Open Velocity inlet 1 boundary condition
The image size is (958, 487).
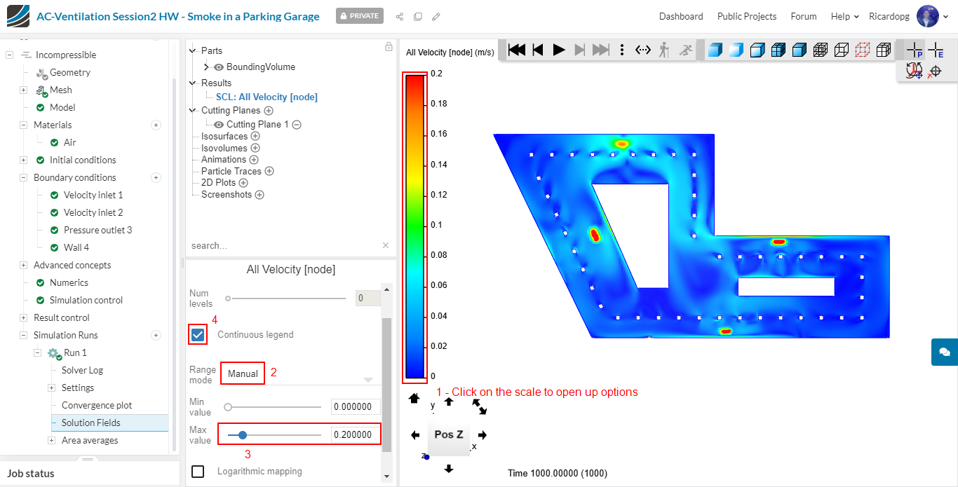click(x=93, y=195)
